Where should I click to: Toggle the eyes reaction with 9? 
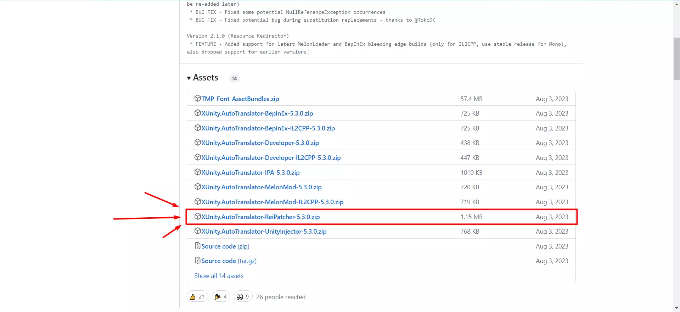(x=243, y=296)
